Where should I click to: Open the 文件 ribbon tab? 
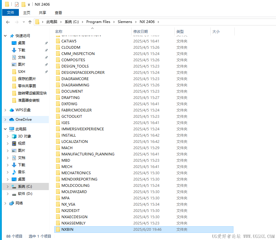pos(10,13)
